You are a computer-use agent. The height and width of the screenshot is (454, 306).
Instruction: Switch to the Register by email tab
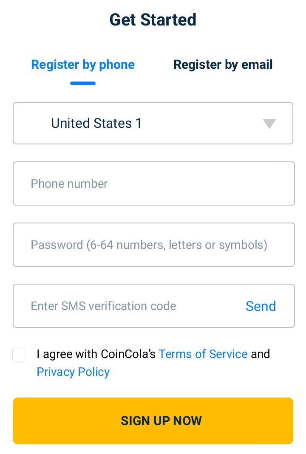click(223, 65)
